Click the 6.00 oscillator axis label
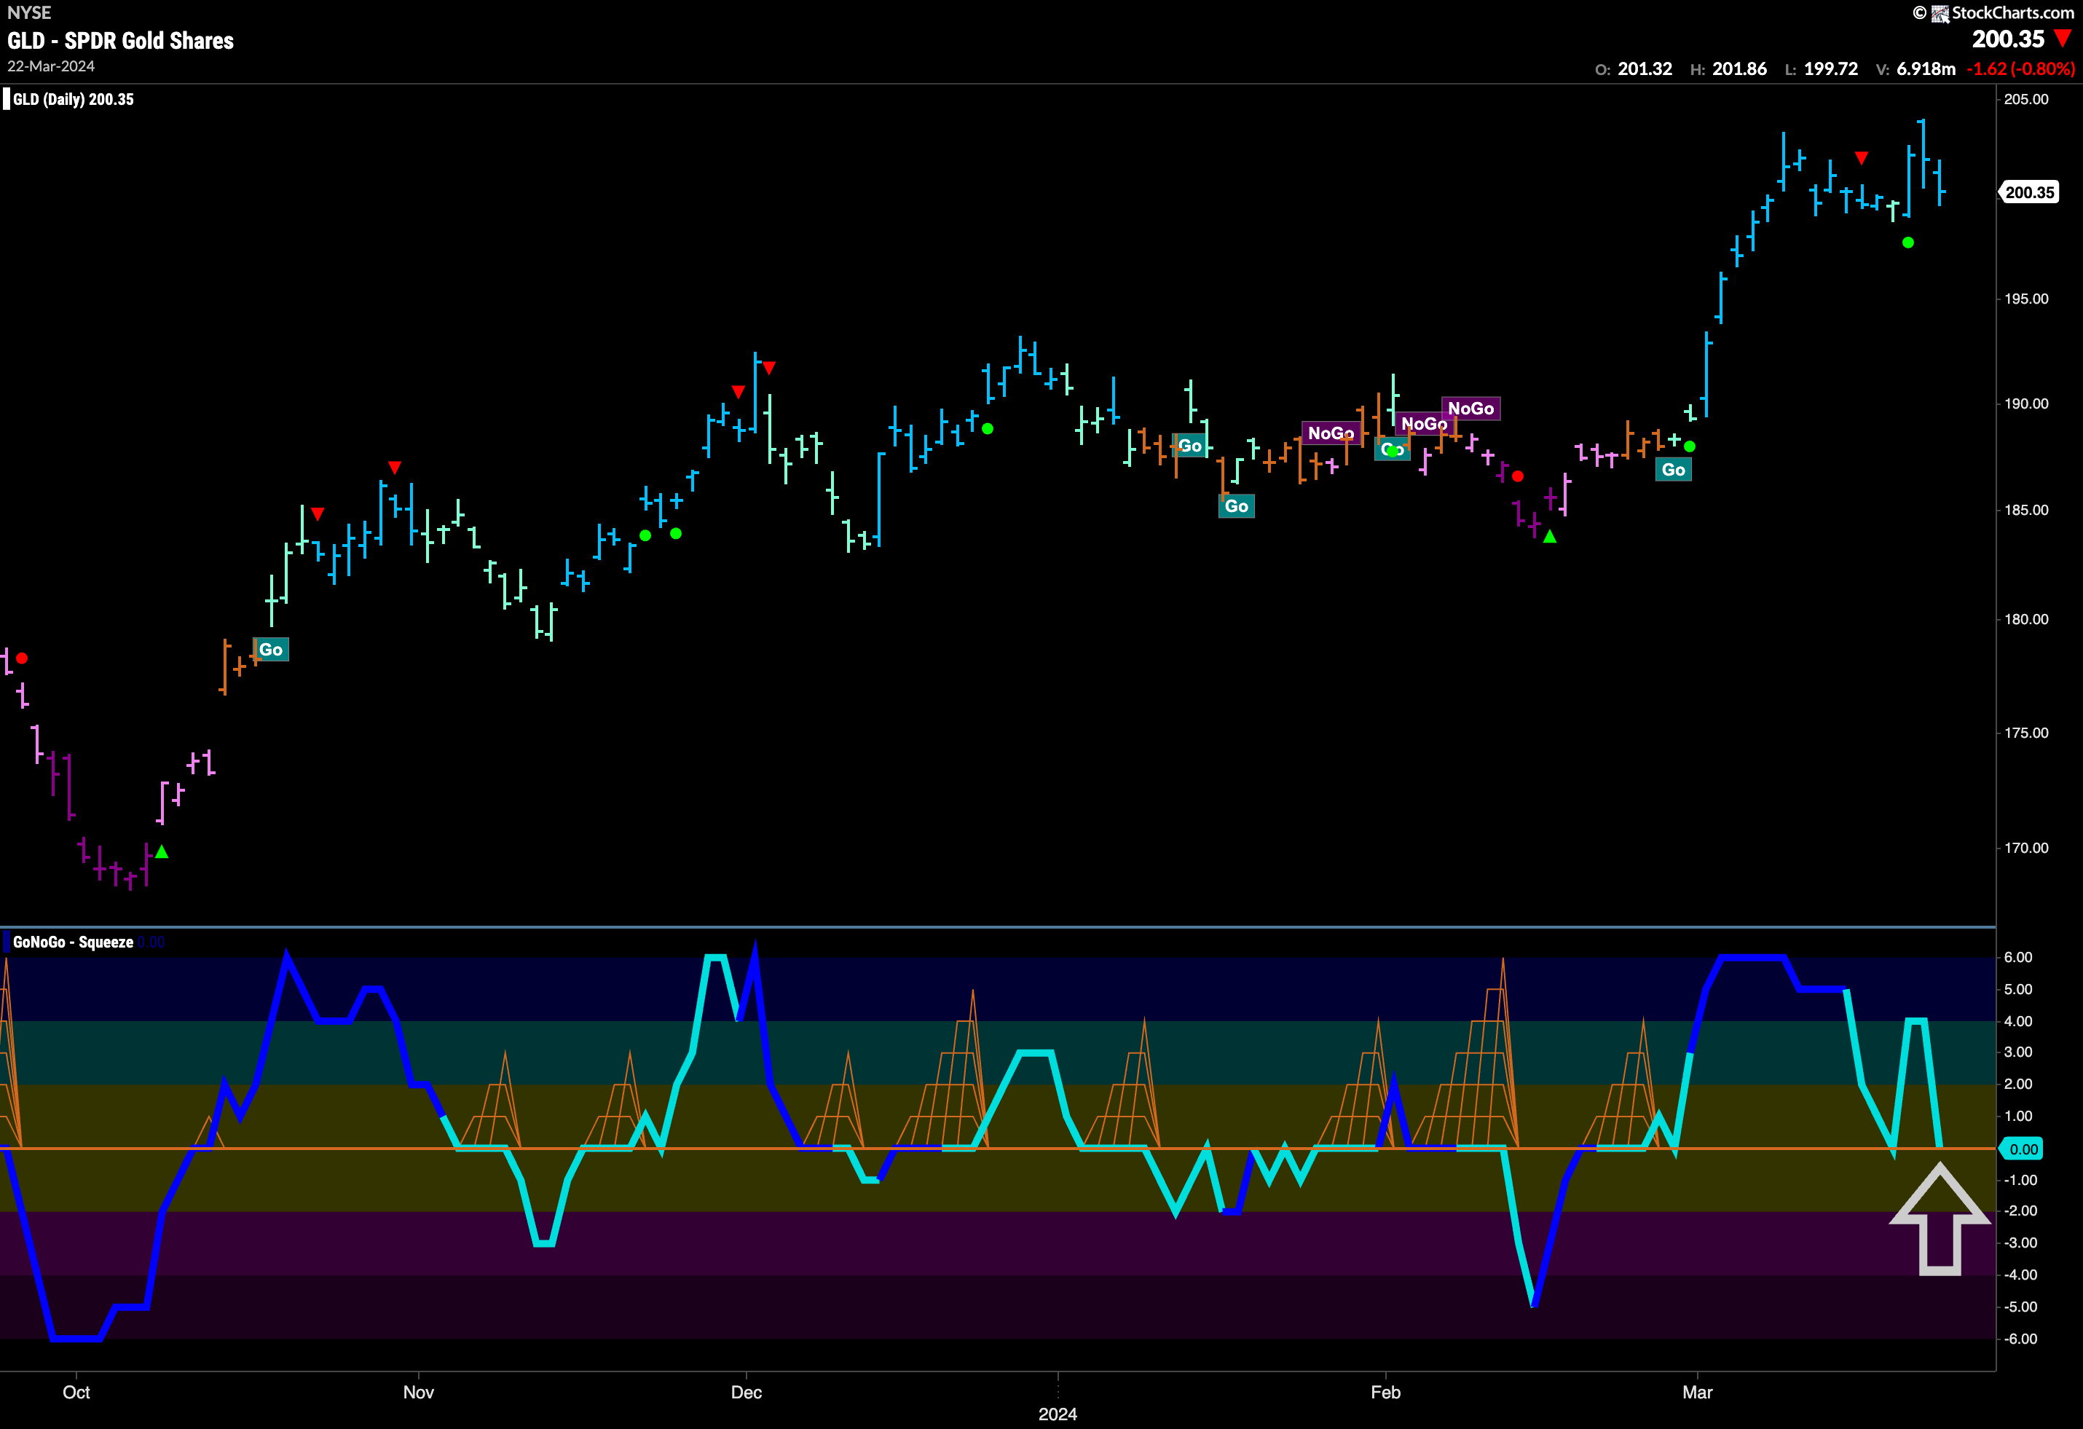Viewport: 2083px width, 1429px height. tap(2017, 958)
